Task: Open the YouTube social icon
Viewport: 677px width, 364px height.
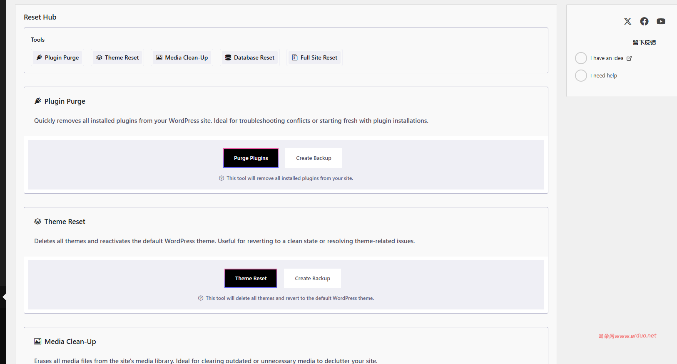Action: [x=661, y=21]
